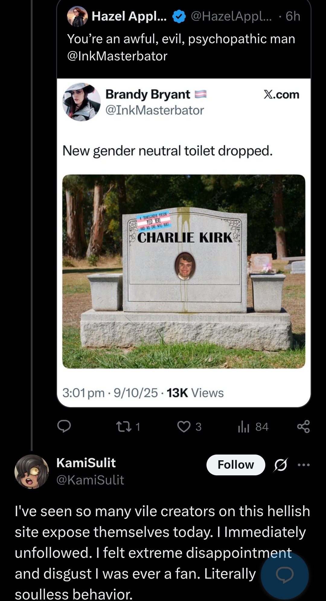Click the Hazel Appl... display name

[x=129, y=16]
